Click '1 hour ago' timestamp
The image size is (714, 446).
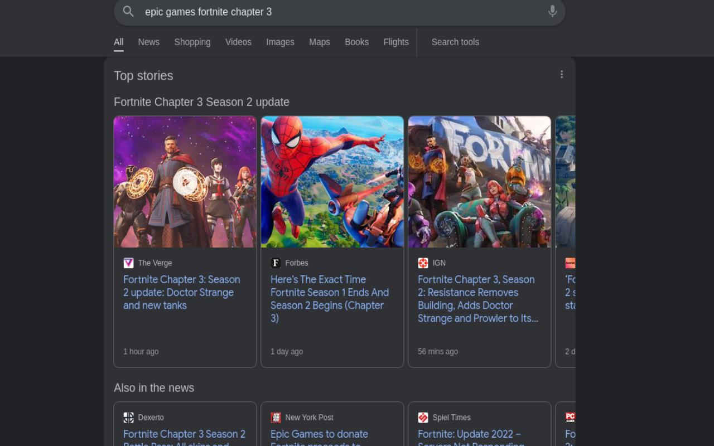tap(141, 351)
